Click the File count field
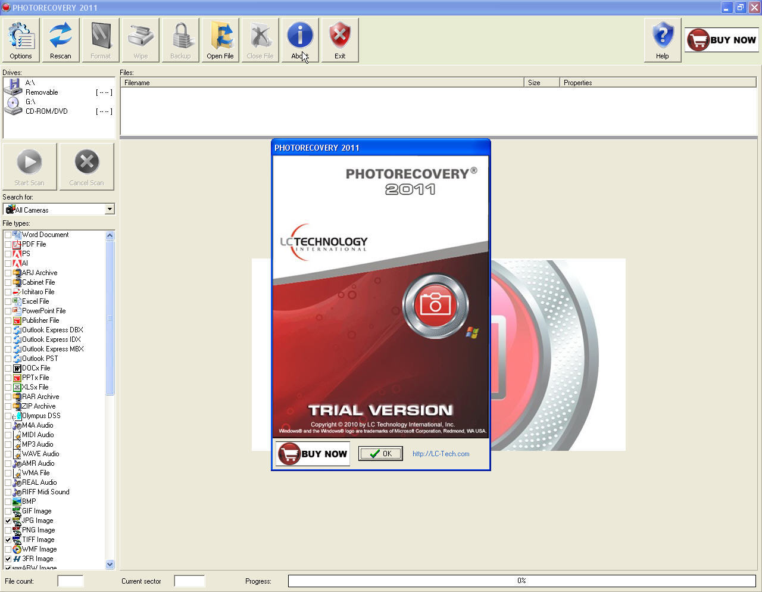The image size is (762, 592). click(x=70, y=581)
